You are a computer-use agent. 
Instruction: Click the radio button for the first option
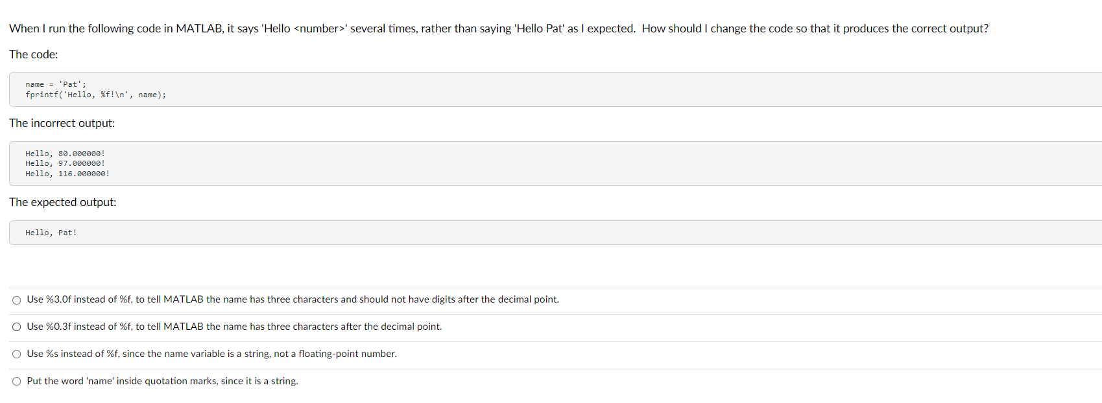coord(16,300)
